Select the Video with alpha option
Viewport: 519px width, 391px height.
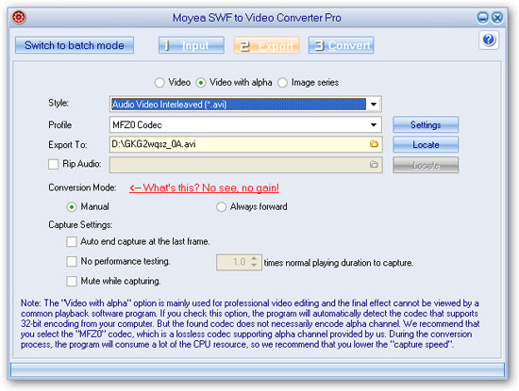[x=201, y=83]
